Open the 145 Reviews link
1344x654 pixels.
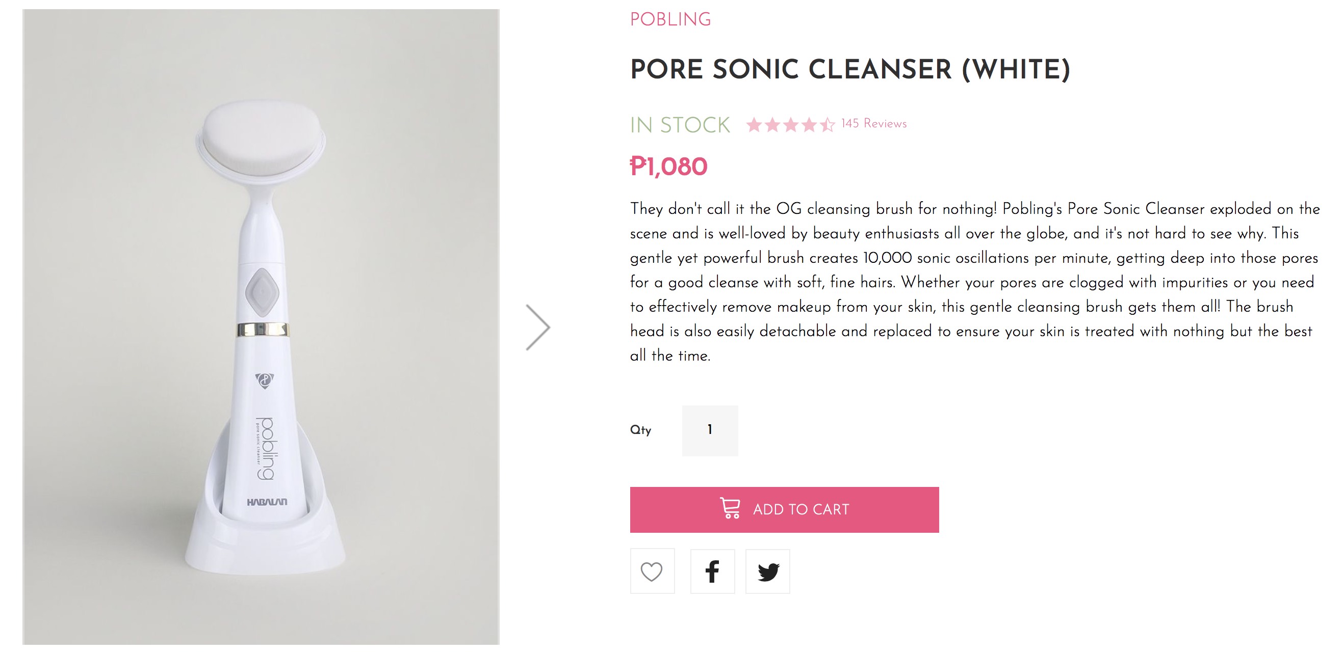coord(873,123)
